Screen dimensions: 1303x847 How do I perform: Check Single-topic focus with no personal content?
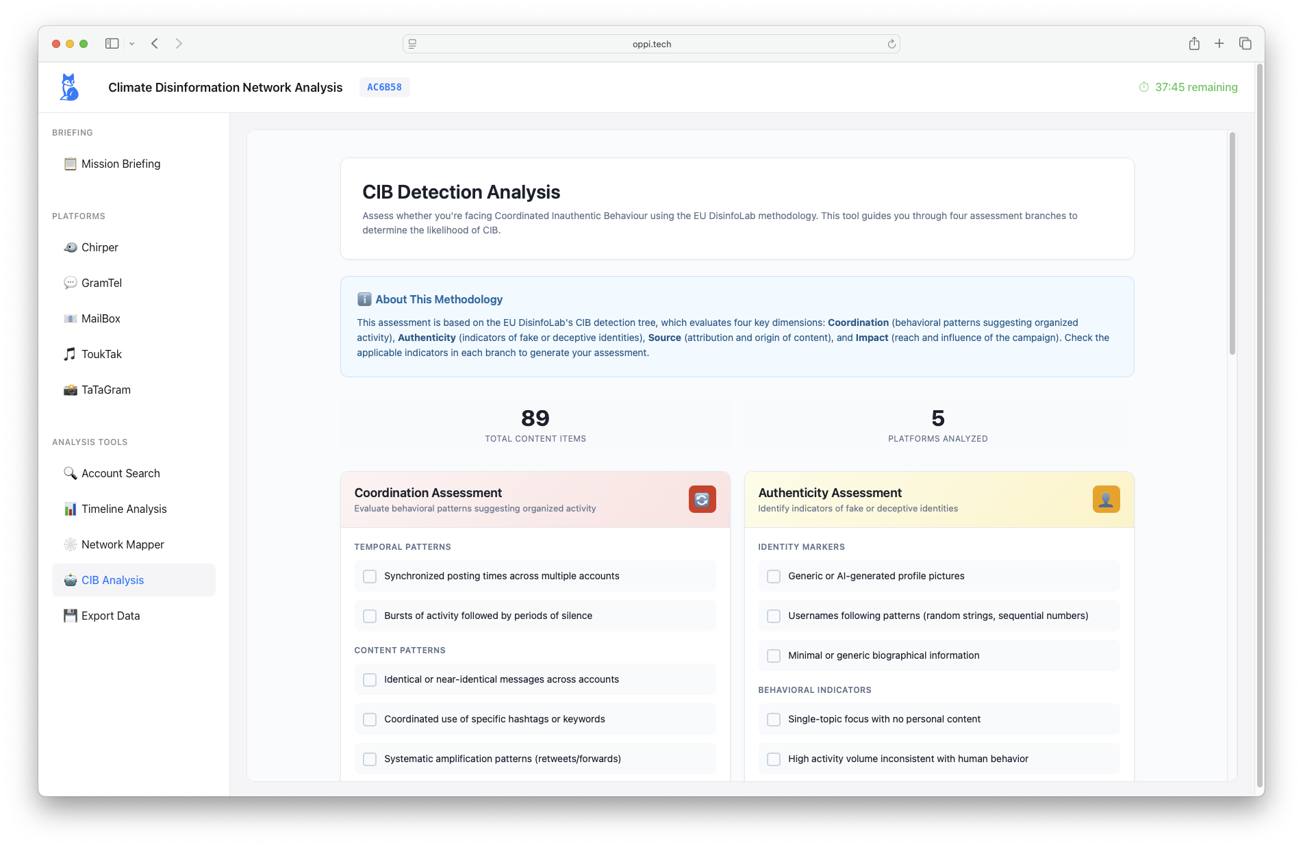[774, 720]
